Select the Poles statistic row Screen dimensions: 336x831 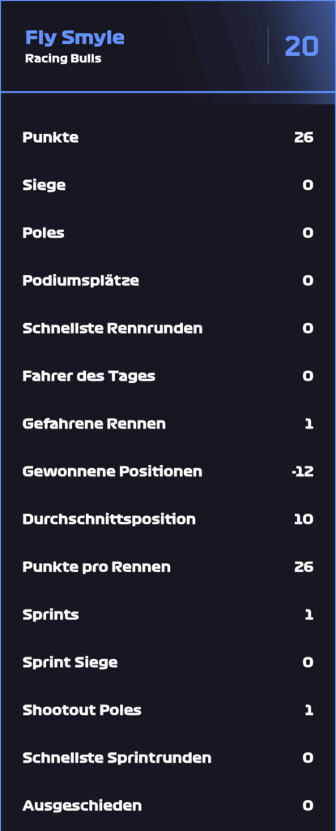point(168,233)
